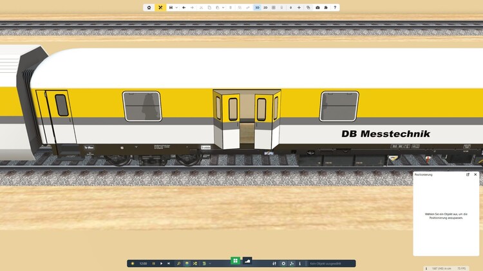Open help with question mark icon
This screenshot has height=271, width=483.
click(335, 7)
